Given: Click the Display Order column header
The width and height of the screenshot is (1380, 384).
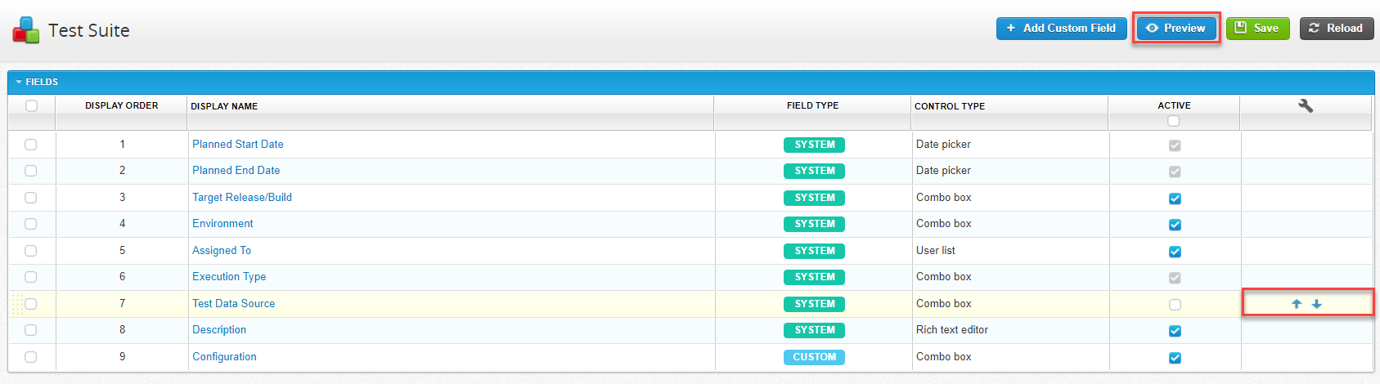Looking at the screenshot, I should (122, 105).
